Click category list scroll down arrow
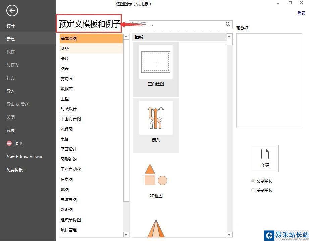 tap(126, 234)
